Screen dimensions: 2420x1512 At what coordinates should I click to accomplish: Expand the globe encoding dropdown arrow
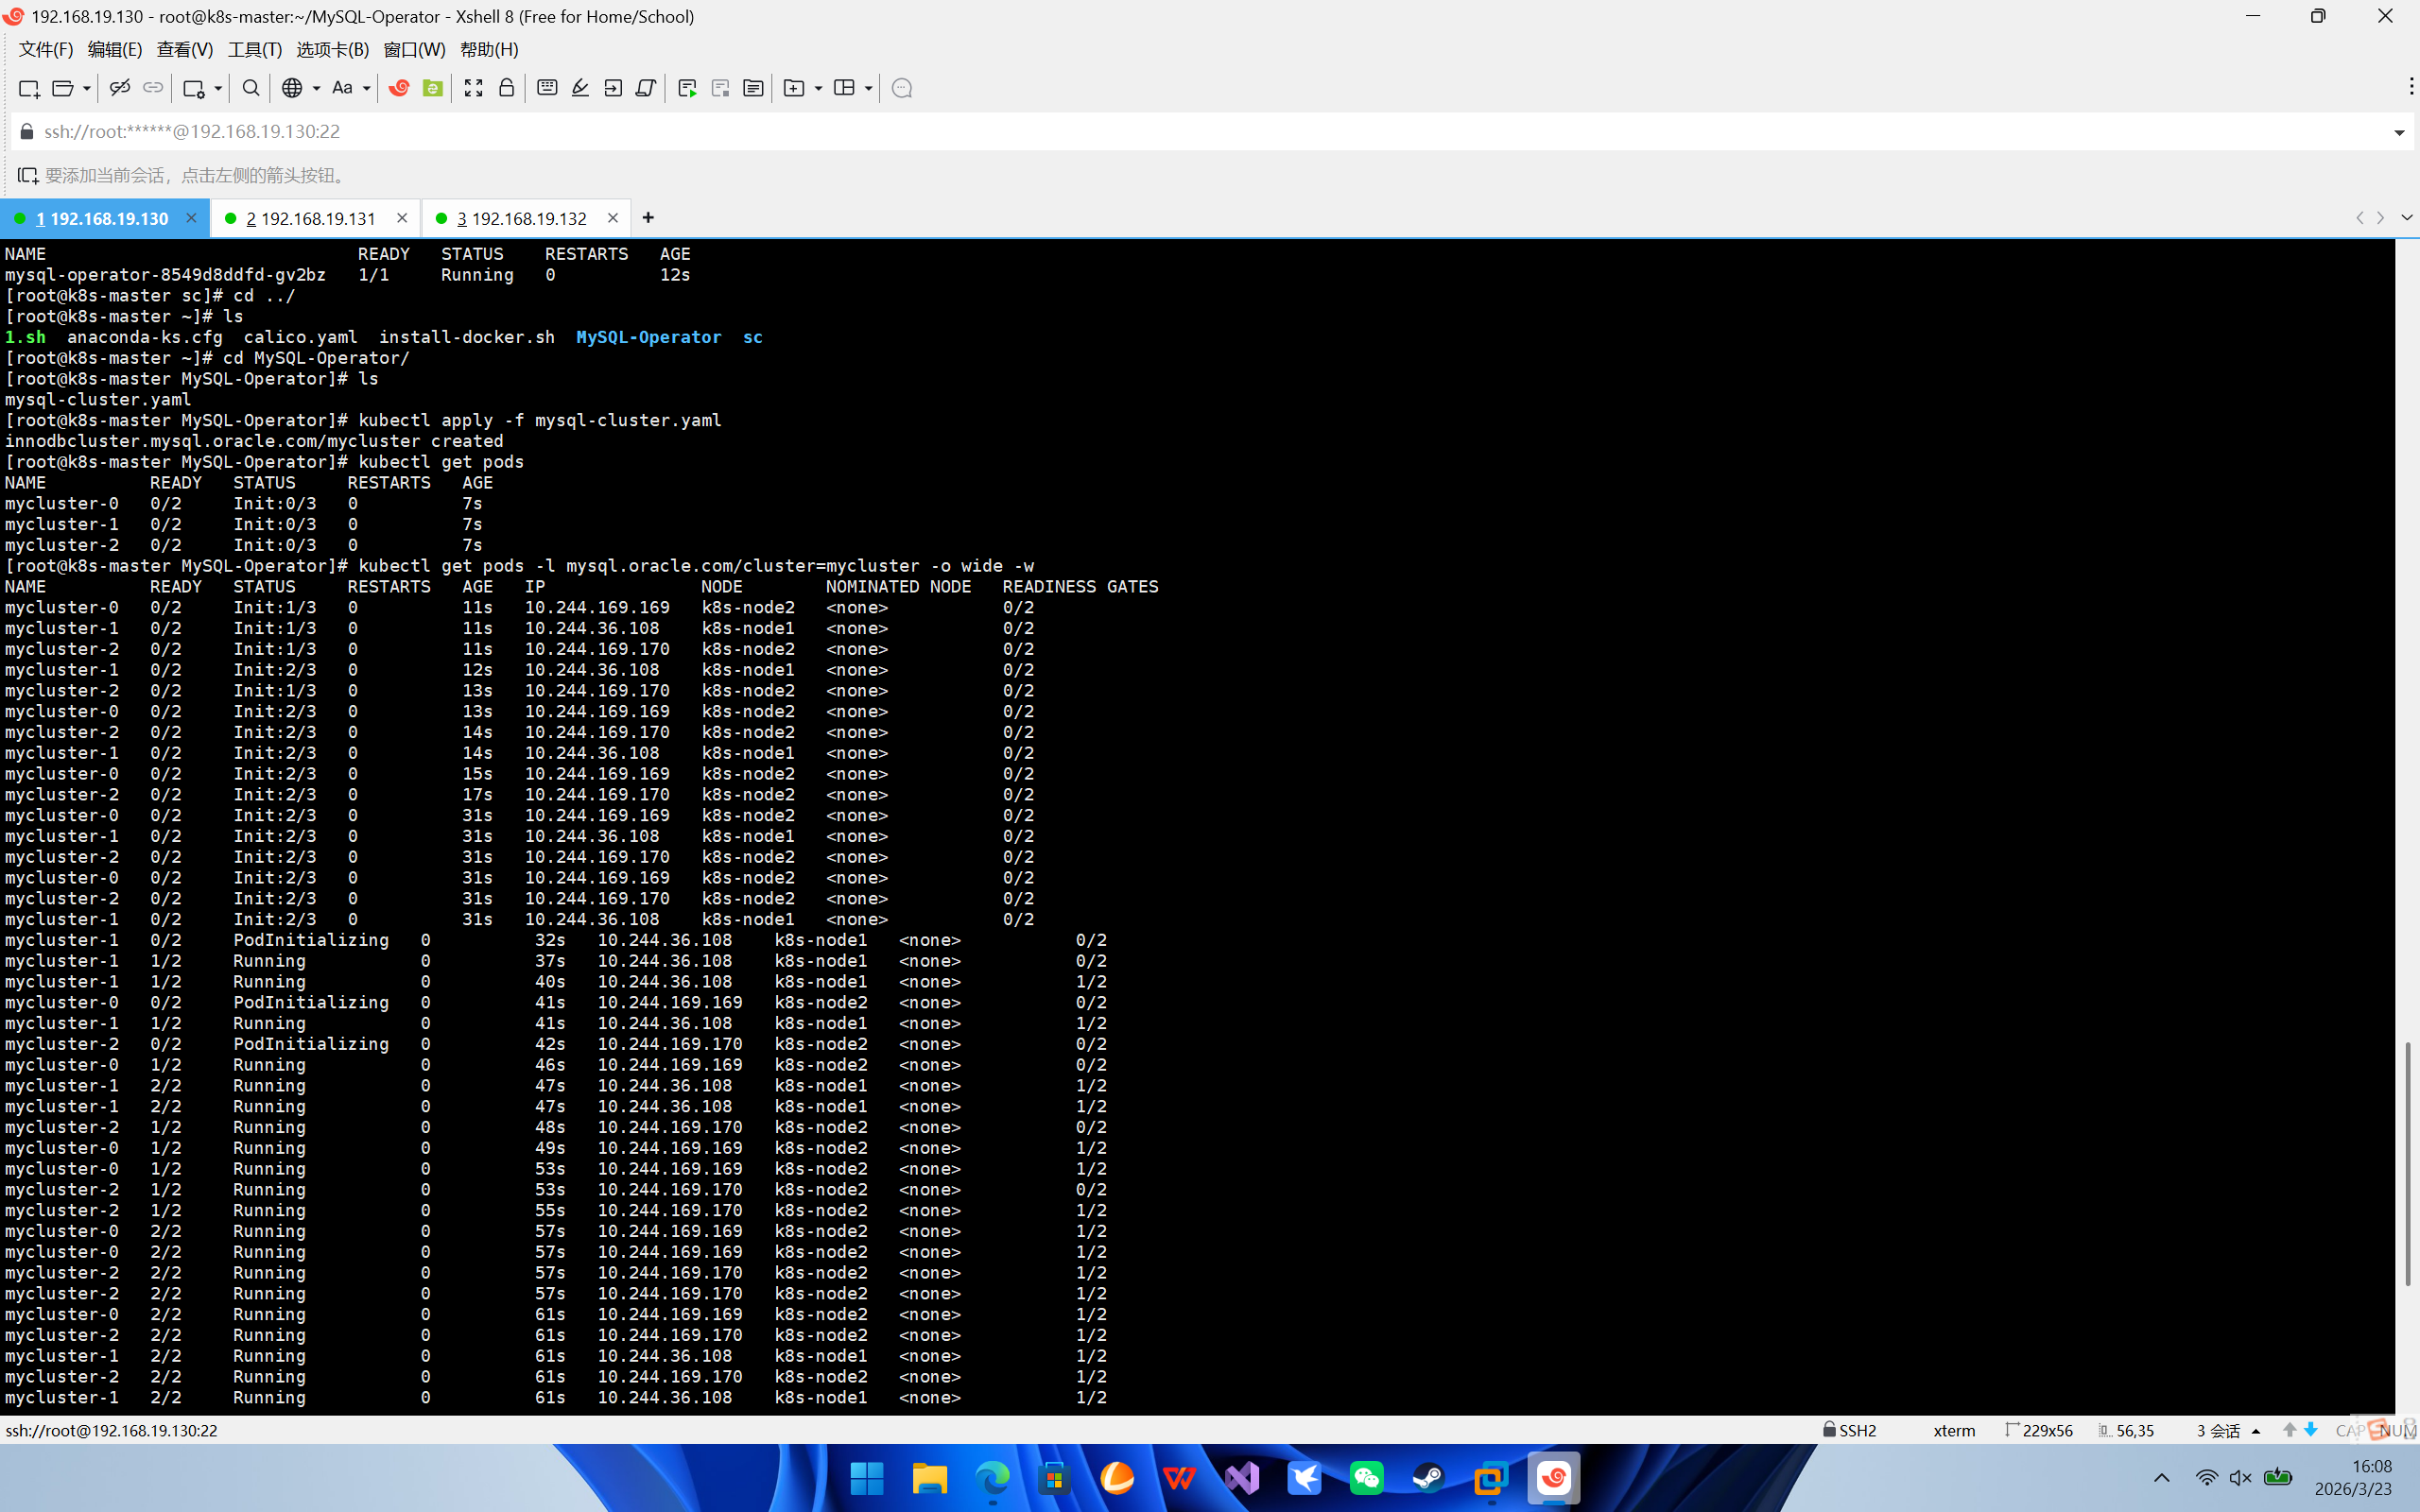[x=316, y=89]
